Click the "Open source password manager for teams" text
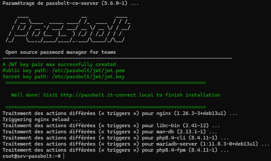This screenshot has width=271, height=161. click(x=60, y=52)
